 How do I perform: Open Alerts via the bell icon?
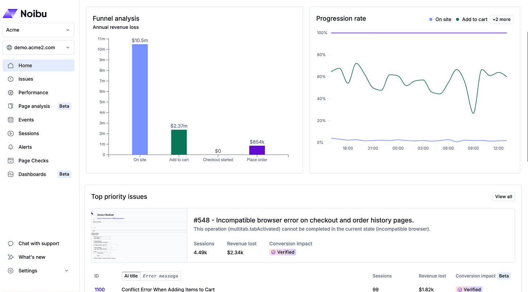tap(11, 147)
